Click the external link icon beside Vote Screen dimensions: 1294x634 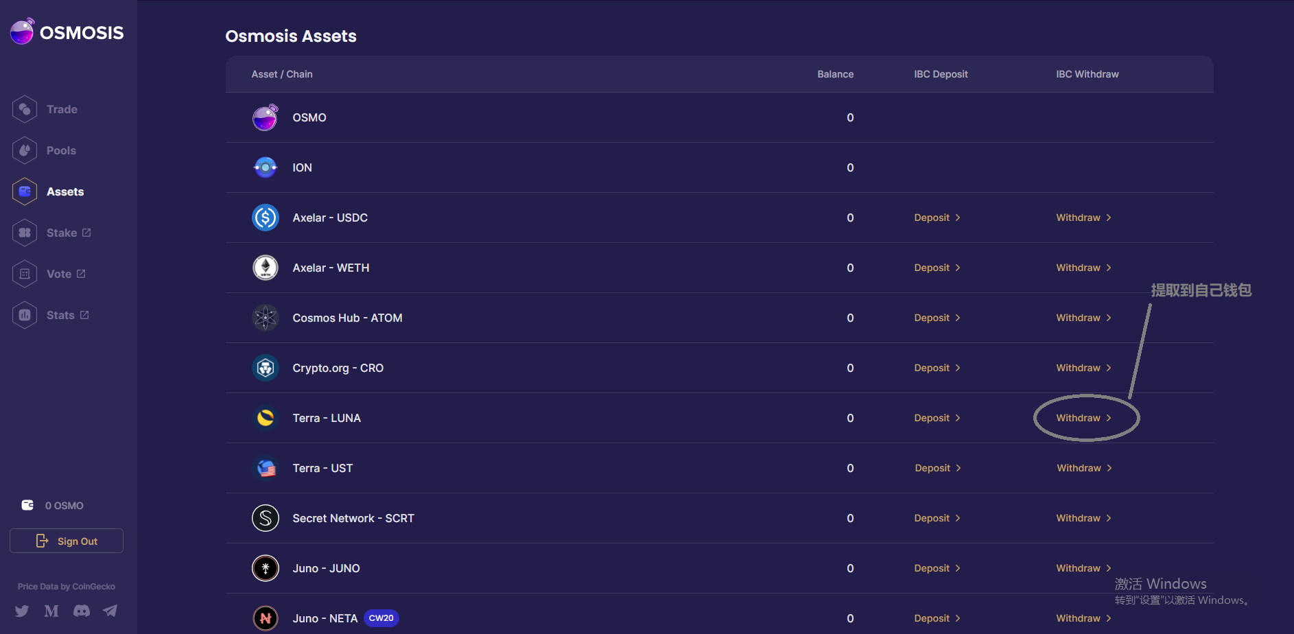(x=81, y=274)
